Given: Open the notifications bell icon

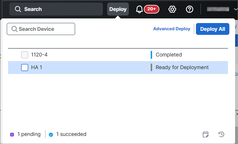Looking at the screenshot, I should coord(139,9).
